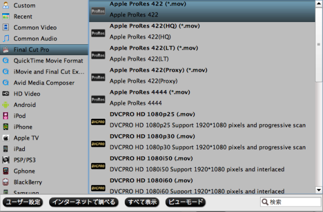Click the BlackBerry icon
Image resolution: width=323 pixels, height=212 pixels.
coord(6,182)
